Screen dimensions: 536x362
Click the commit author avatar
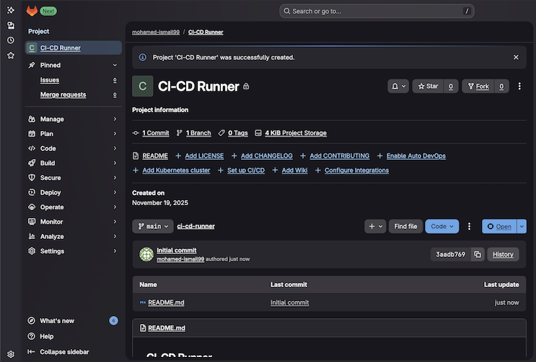(x=146, y=254)
